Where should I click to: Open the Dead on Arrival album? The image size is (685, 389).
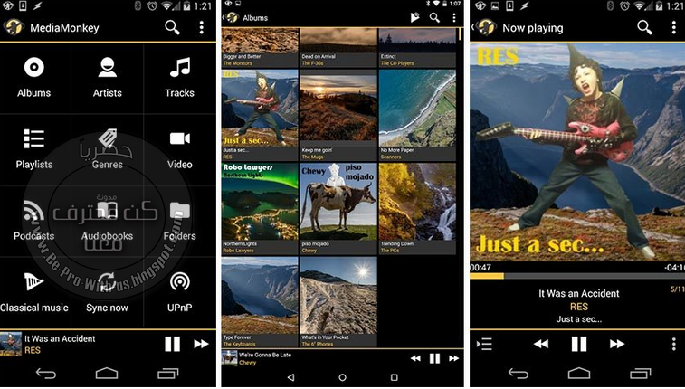click(x=338, y=48)
